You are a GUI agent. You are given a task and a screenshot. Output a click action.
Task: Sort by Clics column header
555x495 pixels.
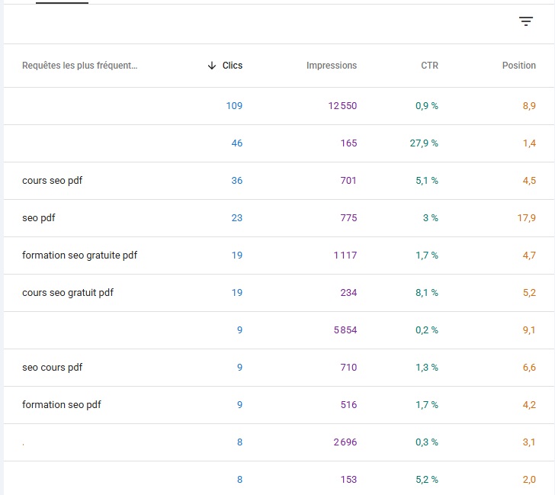(x=233, y=66)
